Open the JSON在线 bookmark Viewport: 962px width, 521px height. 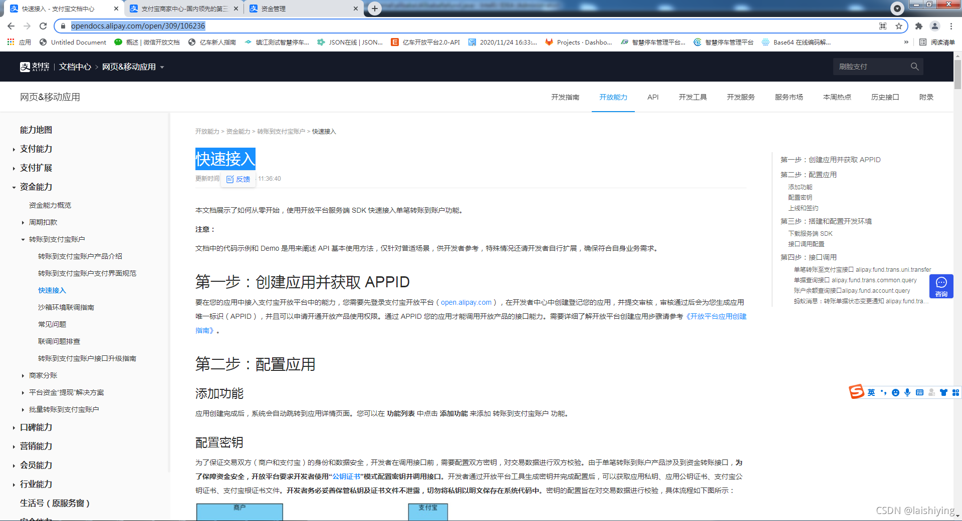[350, 42]
